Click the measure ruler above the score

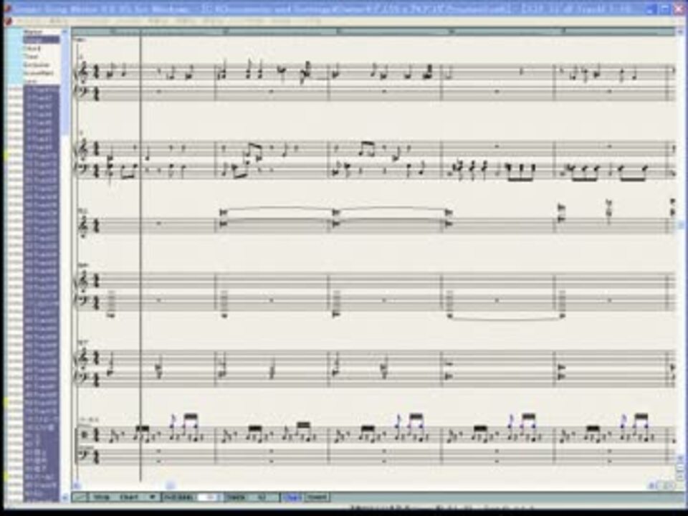pyautogui.click(x=373, y=32)
